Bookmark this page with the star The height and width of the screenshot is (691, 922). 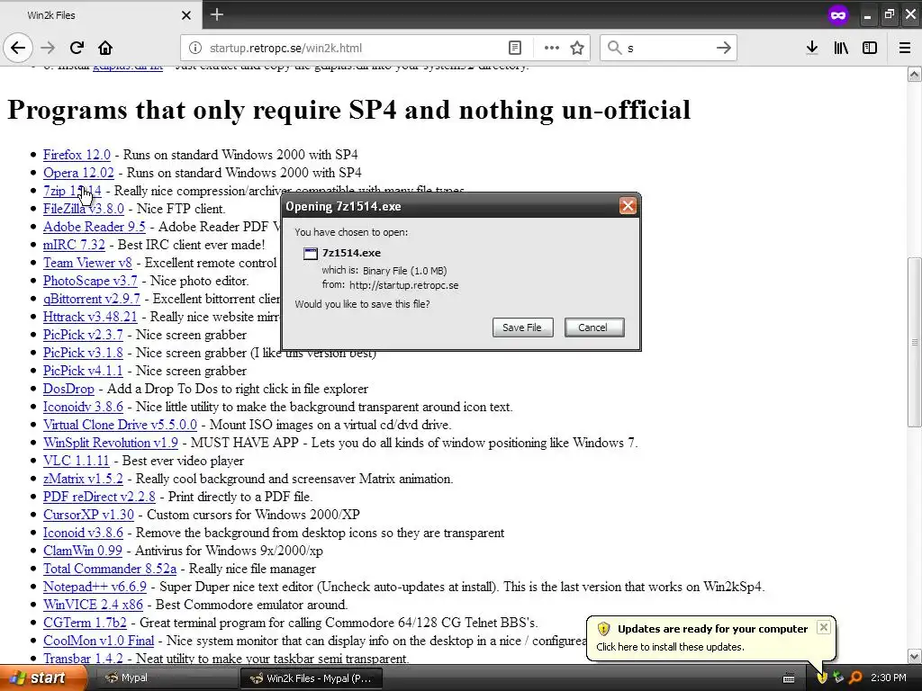point(577,49)
